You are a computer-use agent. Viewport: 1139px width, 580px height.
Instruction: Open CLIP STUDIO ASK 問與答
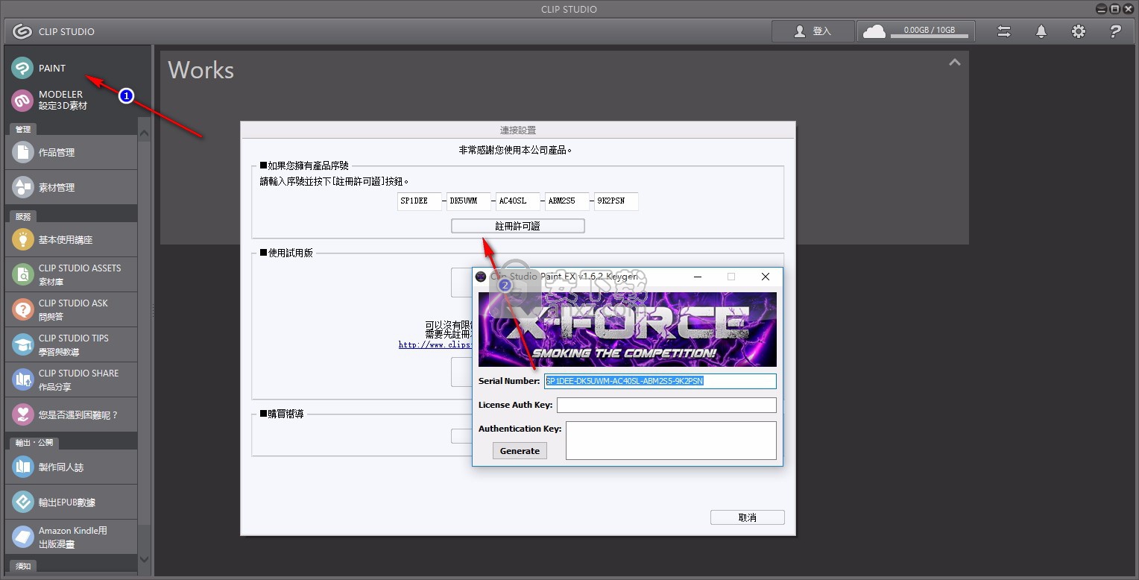coord(71,309)
